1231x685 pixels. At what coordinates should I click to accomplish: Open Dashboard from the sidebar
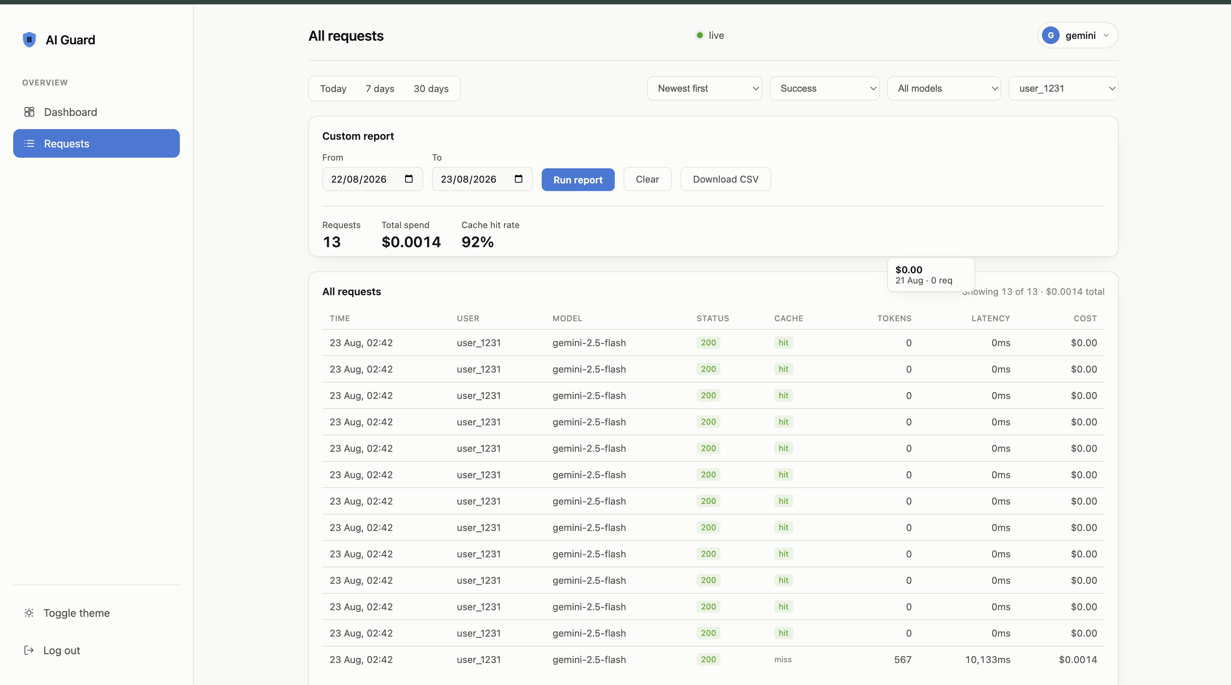[97, 112]
